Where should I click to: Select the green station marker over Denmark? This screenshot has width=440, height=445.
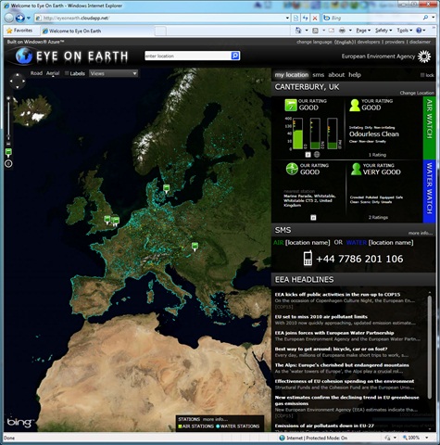[167, 188]
